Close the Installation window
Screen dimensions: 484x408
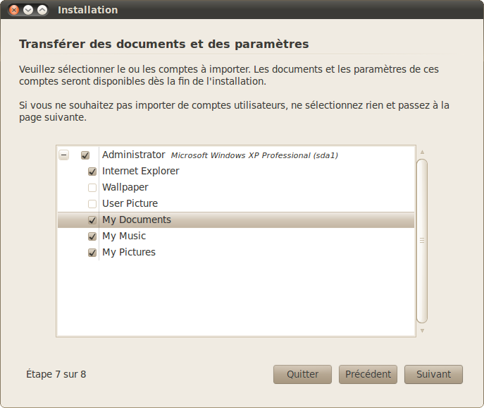click(x=14, y=10)
